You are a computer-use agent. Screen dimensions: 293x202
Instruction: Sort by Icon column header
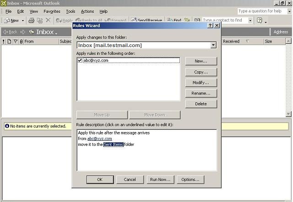point(9,42)
